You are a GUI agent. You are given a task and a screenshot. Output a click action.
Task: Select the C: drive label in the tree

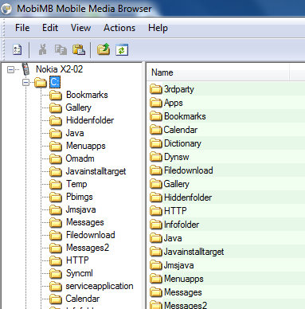(x=55, y=82)
